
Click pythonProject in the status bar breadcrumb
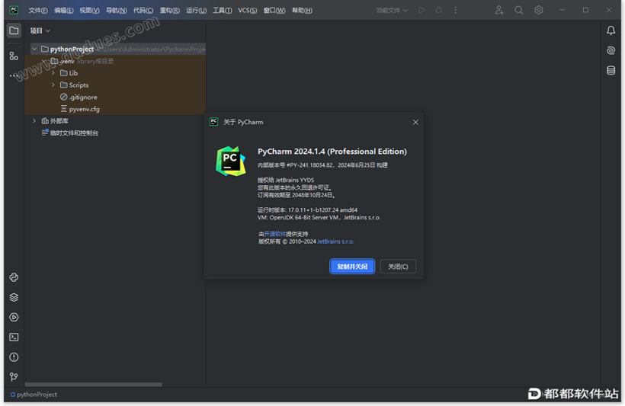(x=34, y=395)
